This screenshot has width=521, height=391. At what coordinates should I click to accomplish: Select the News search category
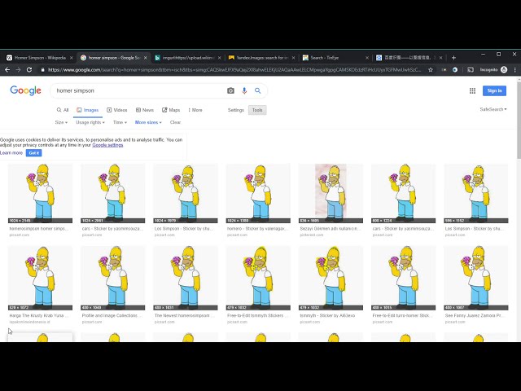click(x=145, y=110)
